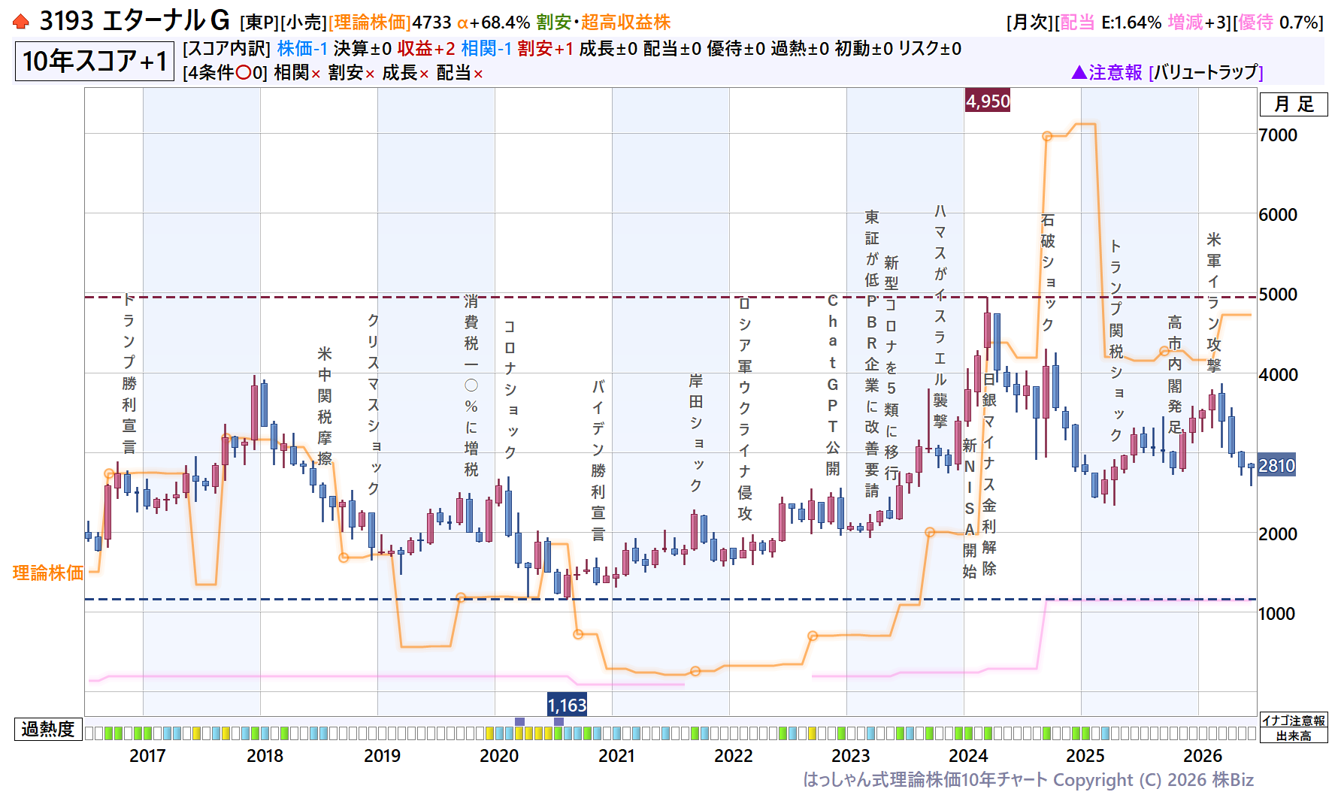Click the 増減+3 dividend change label
This screenshot has width=1338, height=792.
pyautogui.click(x=1197, y=23)
